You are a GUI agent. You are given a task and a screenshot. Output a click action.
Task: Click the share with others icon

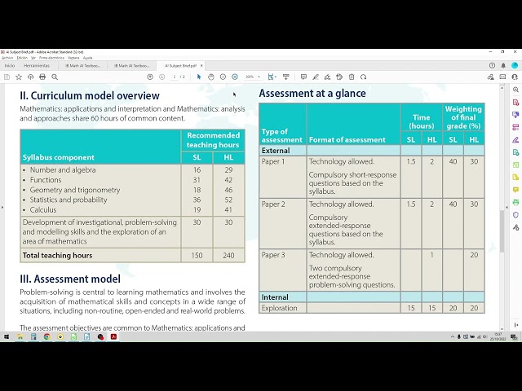pyautogui.click(x=491, y=77)
